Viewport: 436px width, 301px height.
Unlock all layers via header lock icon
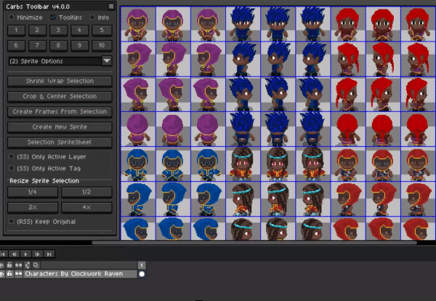coord(9,265)
